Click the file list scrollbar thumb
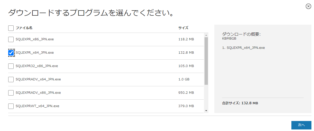This screenshot has height=131, width=314. [206, 61]
